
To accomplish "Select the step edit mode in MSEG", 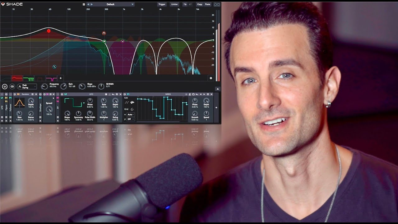I will coord(132,102).
